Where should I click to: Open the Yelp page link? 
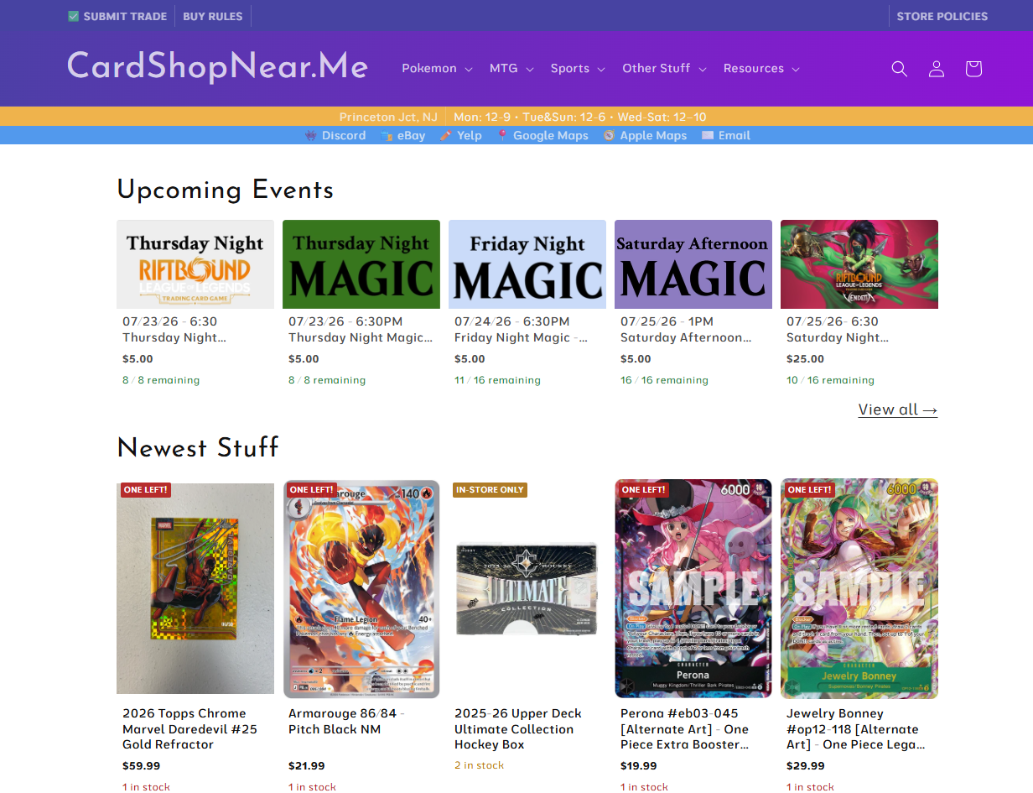coord(470,135)
